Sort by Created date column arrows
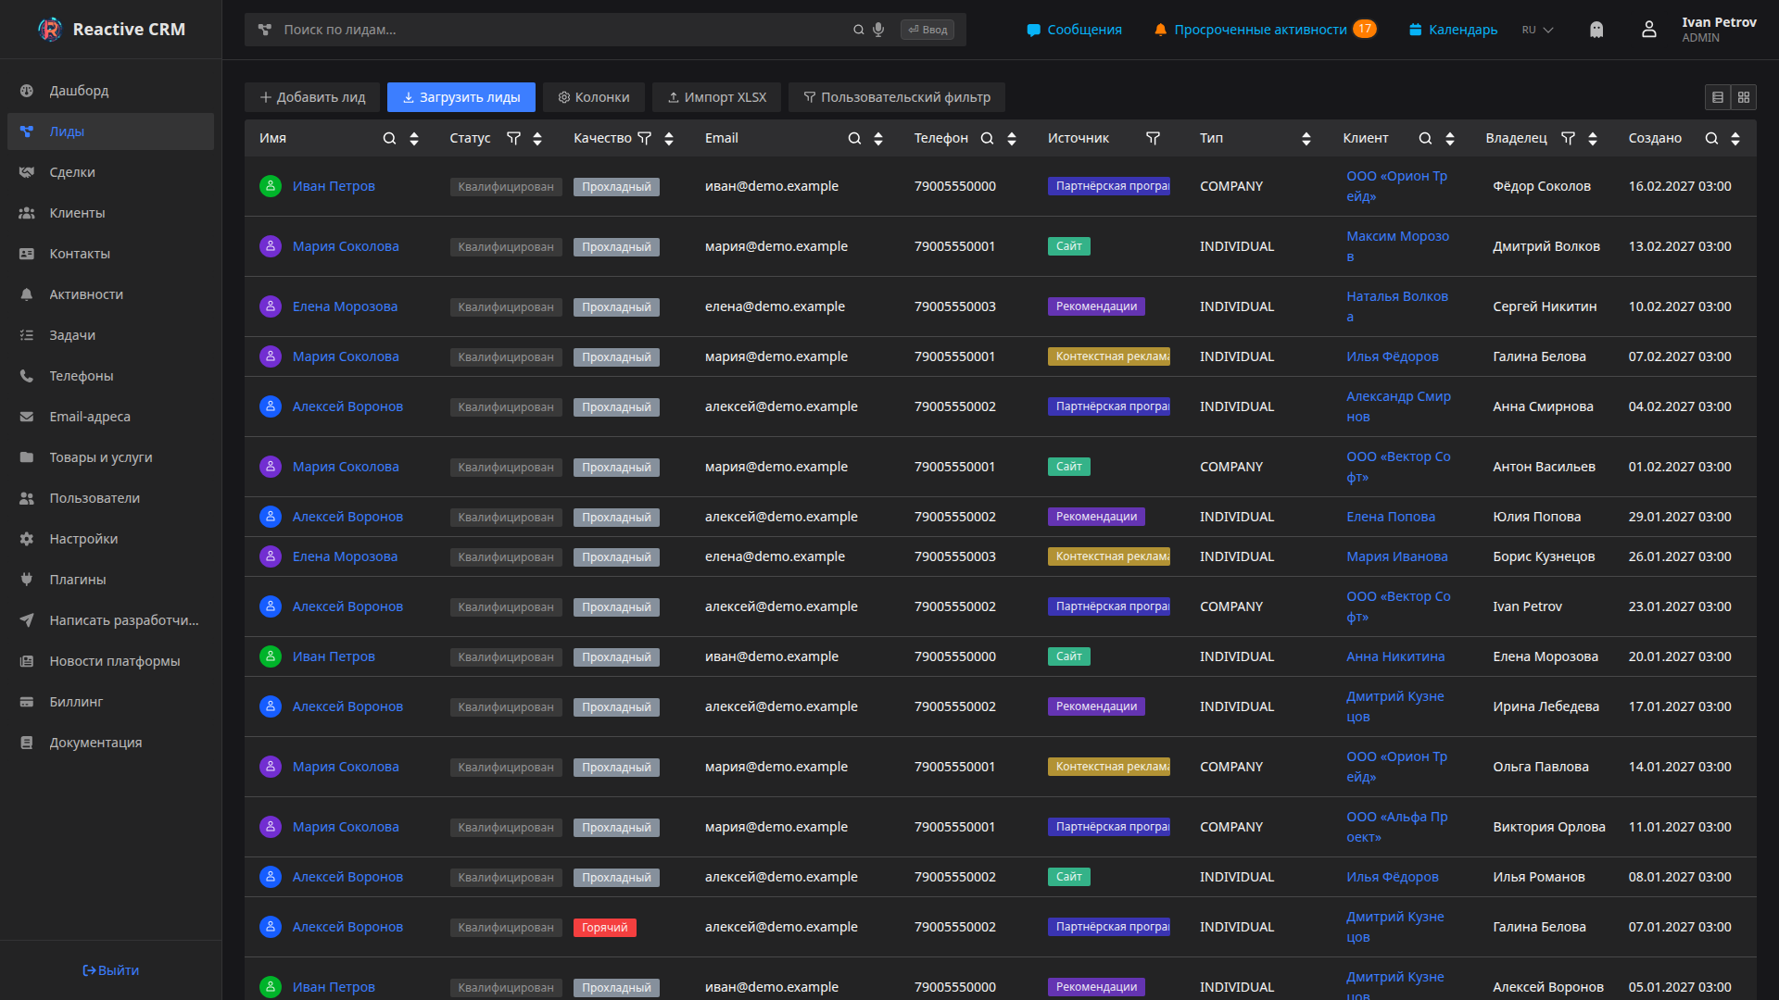The width and height of the screenshot is (1779, 1000). pos(1735,138)
